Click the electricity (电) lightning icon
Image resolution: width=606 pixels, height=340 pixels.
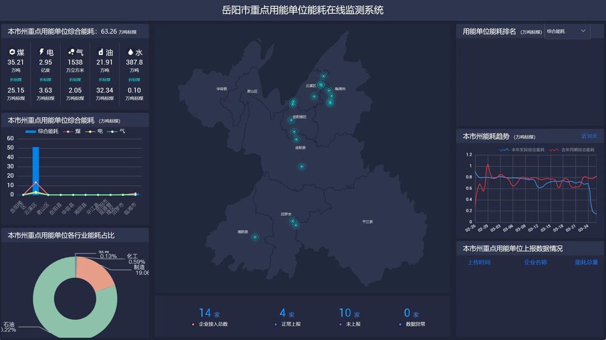tap(42, 52)
